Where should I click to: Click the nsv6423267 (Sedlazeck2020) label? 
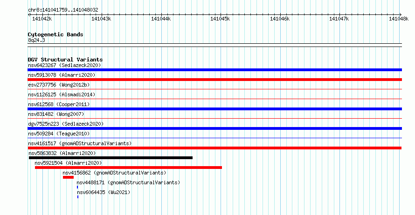pos(64,65)
